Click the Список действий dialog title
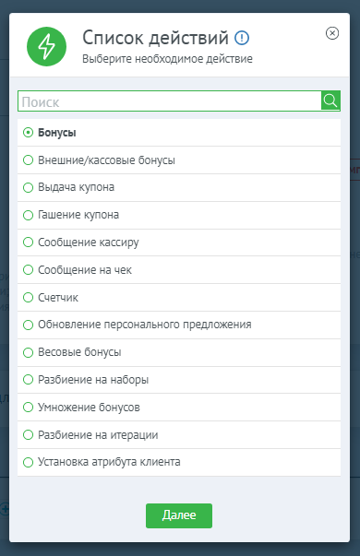The height and width of the screenshot is (556, 360). coord(155,38)
